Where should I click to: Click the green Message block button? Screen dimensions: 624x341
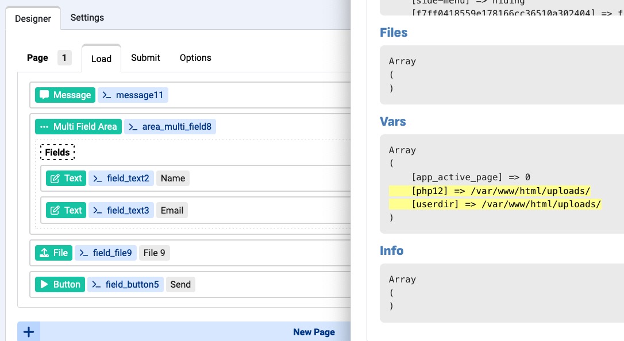click(66, 95)
